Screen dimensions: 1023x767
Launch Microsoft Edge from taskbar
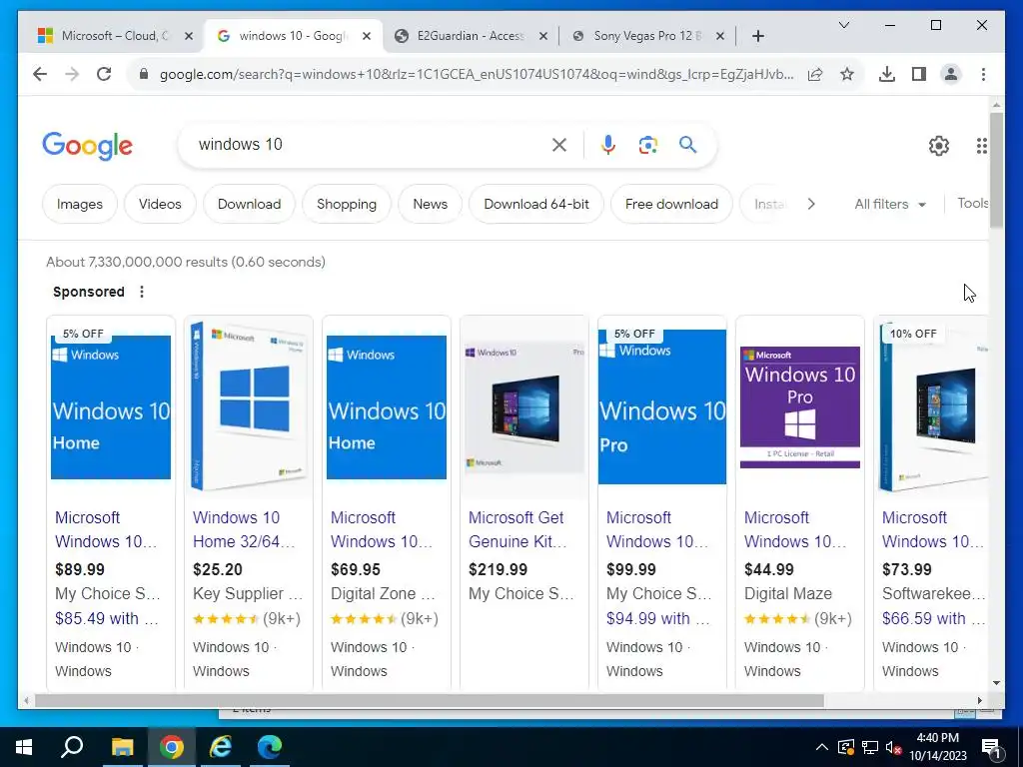coord(270,747)
